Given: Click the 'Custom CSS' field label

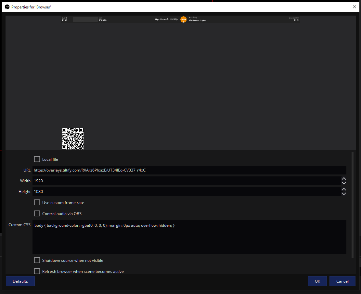Looking at the screenshot, I should pyautogui.click(x=19, y=225).
